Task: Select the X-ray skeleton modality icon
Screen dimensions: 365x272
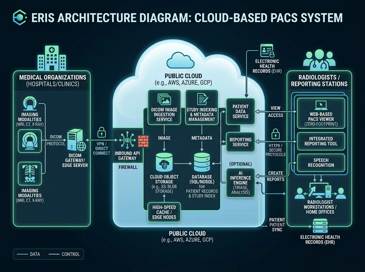Action: point(30,173)
